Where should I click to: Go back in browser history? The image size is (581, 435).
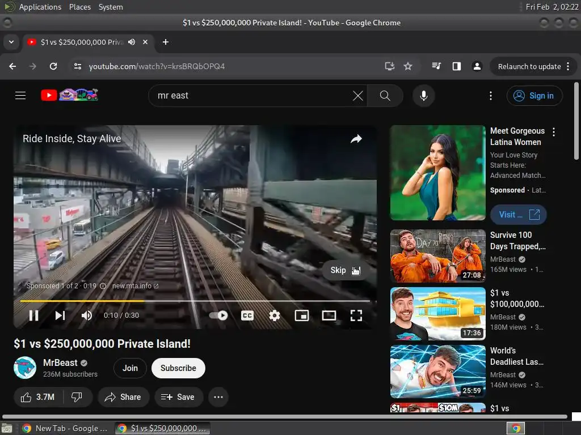(x=12, y=66)
